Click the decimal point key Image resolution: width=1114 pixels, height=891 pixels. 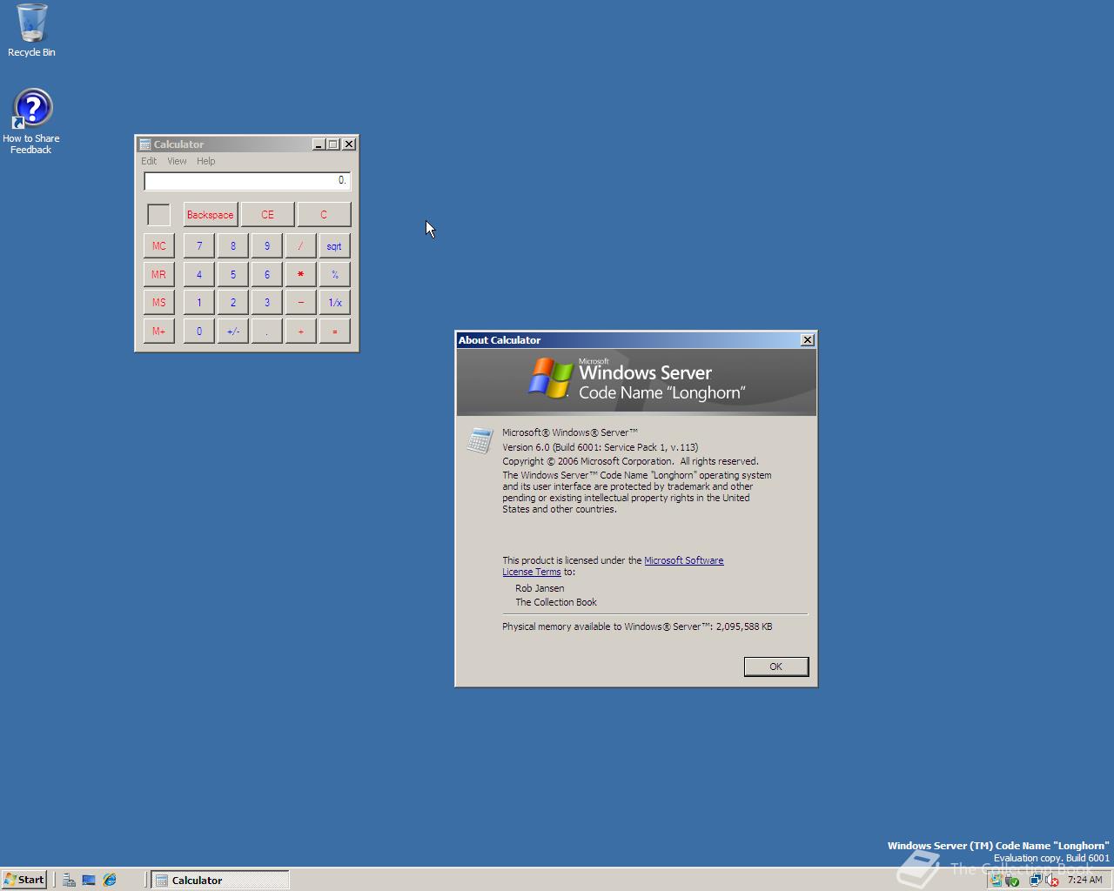[x=267, y=331]
